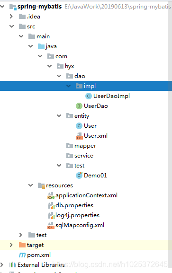Select the UserDao interface
Image resolution: width=172 pixels, height=273 pixels.
coord(96,106)
